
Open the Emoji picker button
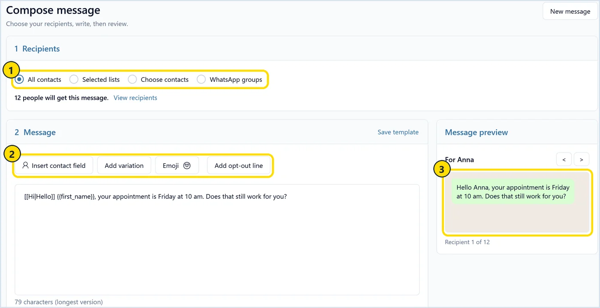pyautogui.click(x=177, y=165)
